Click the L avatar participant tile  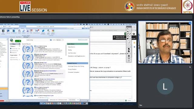tap(165, 86)
